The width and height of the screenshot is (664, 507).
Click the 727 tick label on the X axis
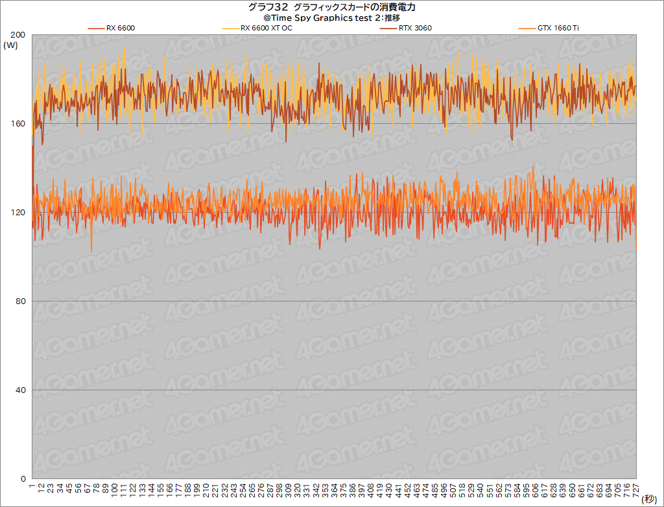point(636,489)
